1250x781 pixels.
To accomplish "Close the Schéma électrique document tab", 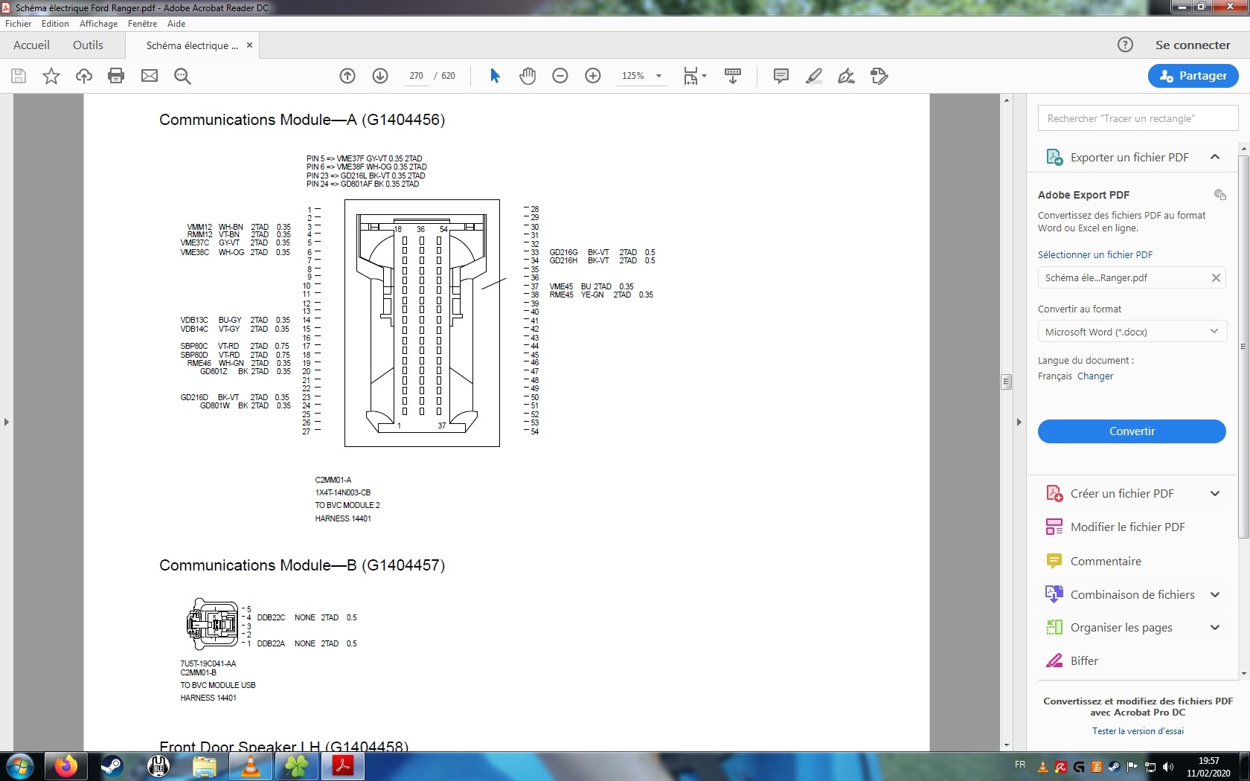I will 249,45.
